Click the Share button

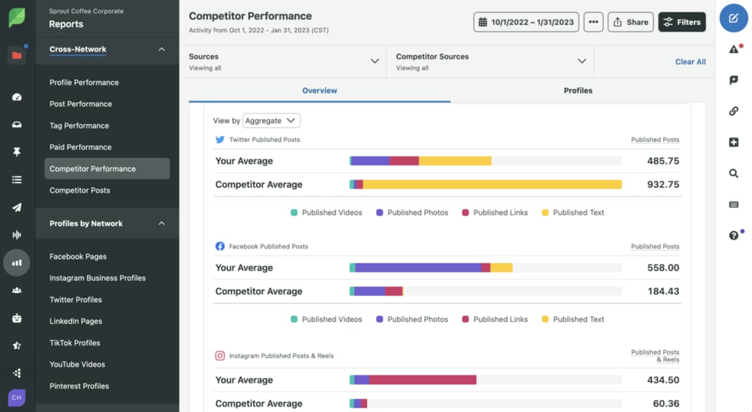(630, 22)
